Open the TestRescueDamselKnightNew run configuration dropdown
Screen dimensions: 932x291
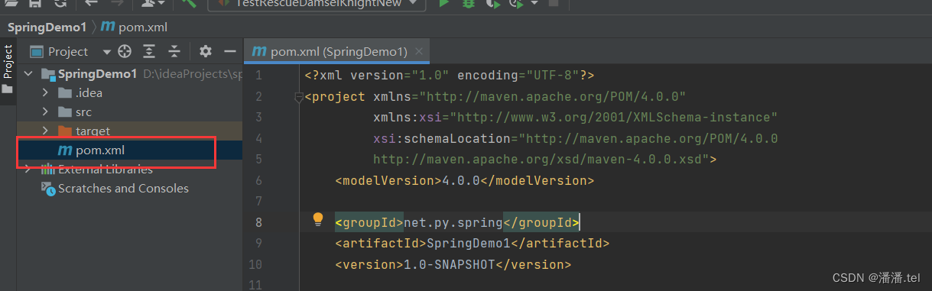tap(317, 4)
